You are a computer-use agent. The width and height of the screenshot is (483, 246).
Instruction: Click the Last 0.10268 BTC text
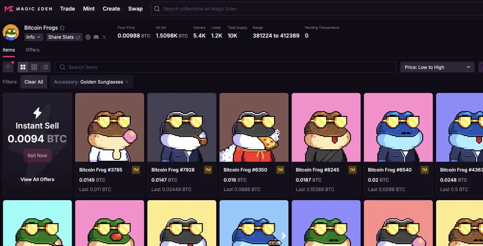pos(315,189)
